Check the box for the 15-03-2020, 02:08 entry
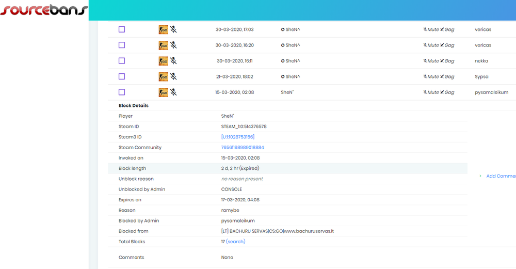The image size is (516, 269). click(122, 92)
